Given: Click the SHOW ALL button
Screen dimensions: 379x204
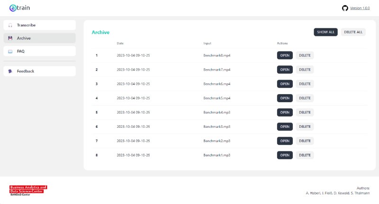Looking at the screenshot, I should click(325, 32).
